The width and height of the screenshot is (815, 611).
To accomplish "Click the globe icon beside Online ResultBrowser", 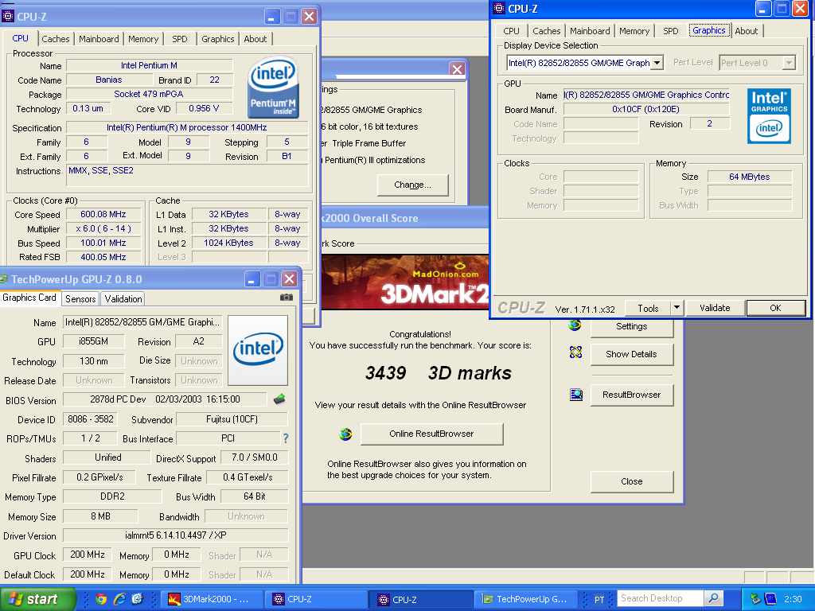I will [x=345, y=434].
